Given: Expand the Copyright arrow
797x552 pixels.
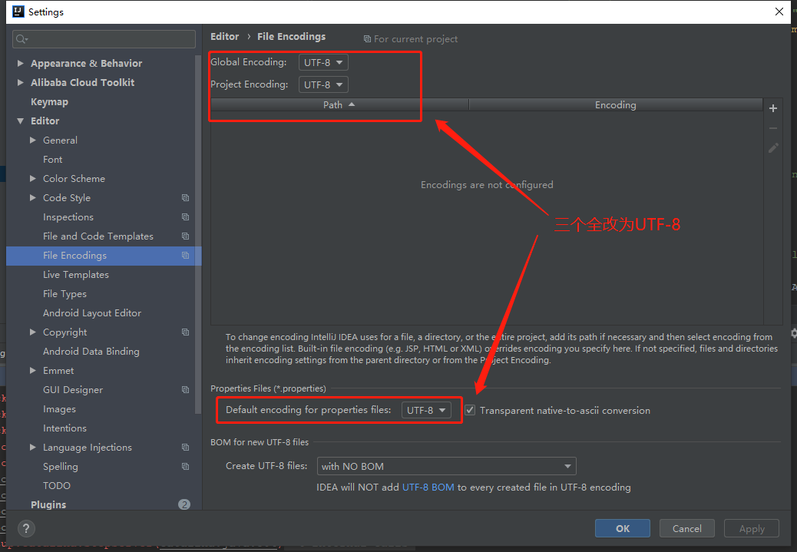Looking at the screenshot, I should (x=33, y=332).
